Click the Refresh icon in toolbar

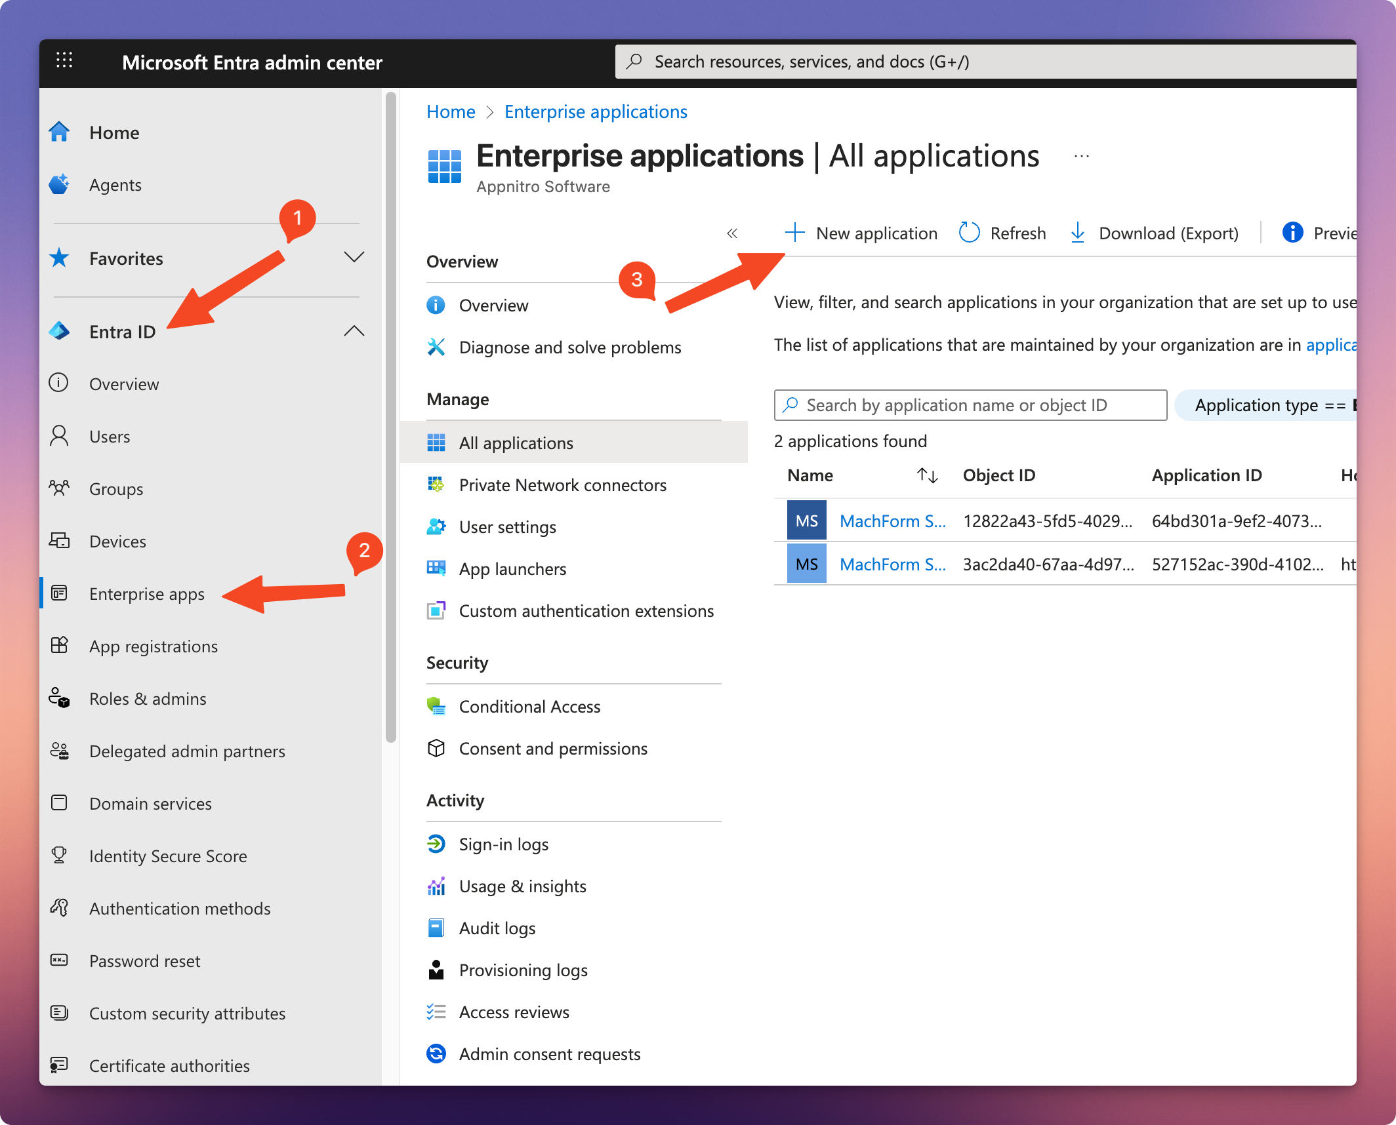tap(969, 233)
